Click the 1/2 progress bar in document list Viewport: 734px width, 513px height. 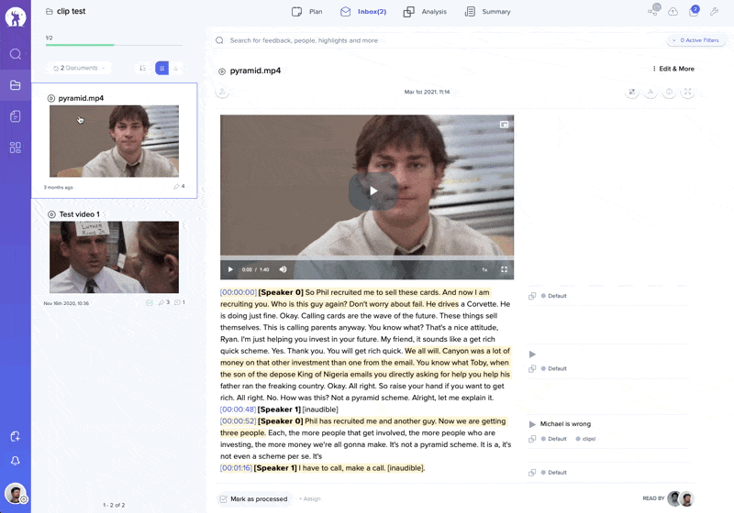(114, 45)
